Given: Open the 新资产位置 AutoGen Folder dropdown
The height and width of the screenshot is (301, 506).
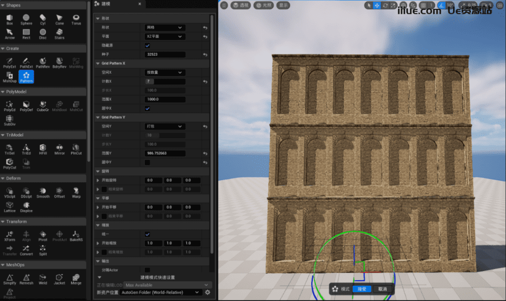Looking at the screenshot, I should pos(161,293).
